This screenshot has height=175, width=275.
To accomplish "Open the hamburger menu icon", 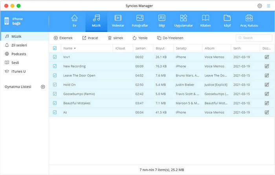I will [268, 6].
